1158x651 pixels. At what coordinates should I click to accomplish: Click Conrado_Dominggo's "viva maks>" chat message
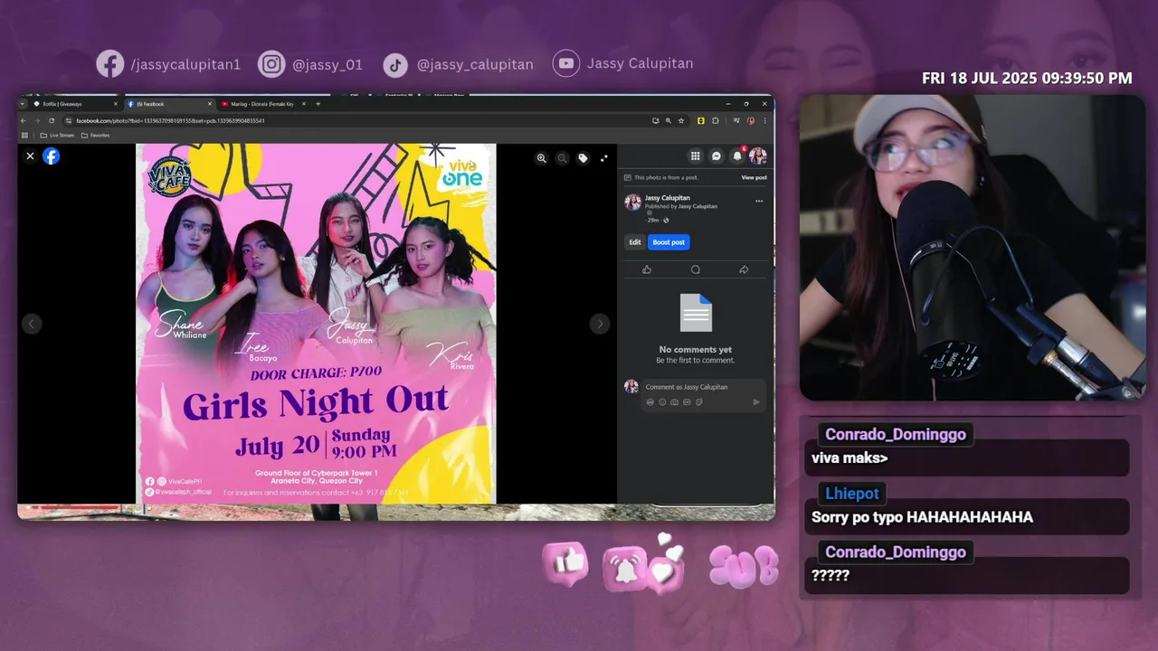click(967, 458)
